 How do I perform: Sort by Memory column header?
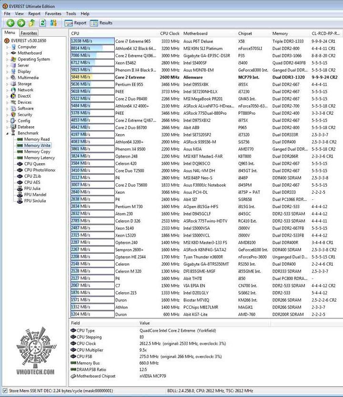[280, 33]
